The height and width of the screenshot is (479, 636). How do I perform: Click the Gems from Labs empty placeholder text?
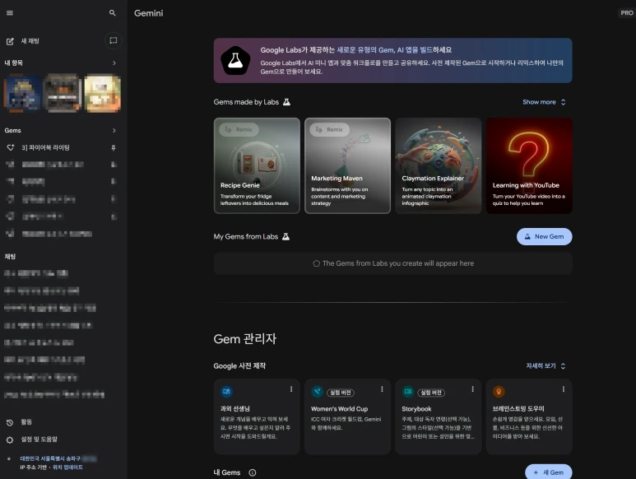[x=398, y=263]
